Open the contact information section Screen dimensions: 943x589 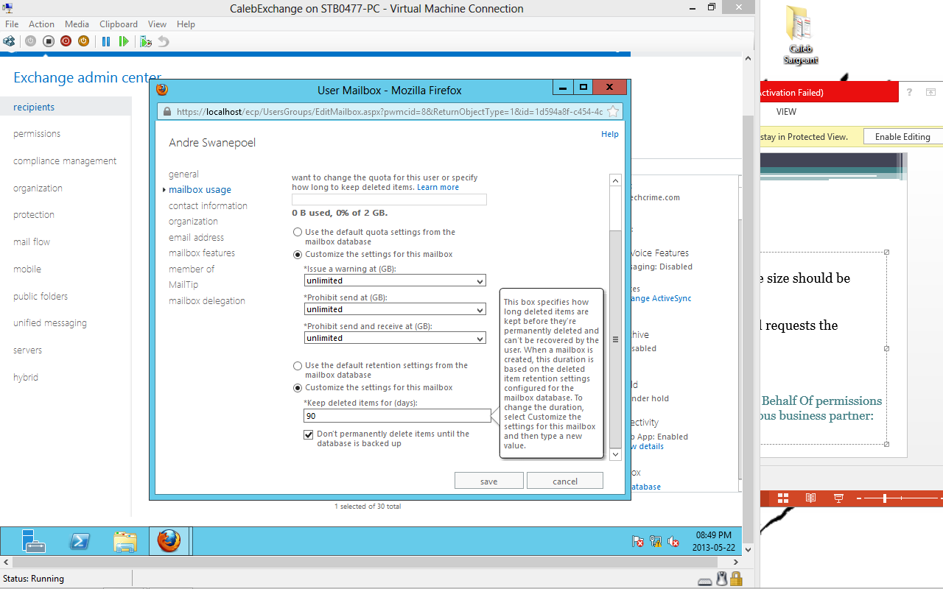(208, 206)
